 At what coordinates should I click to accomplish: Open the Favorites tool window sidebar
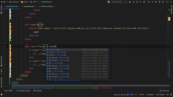(x=1, y=82)
